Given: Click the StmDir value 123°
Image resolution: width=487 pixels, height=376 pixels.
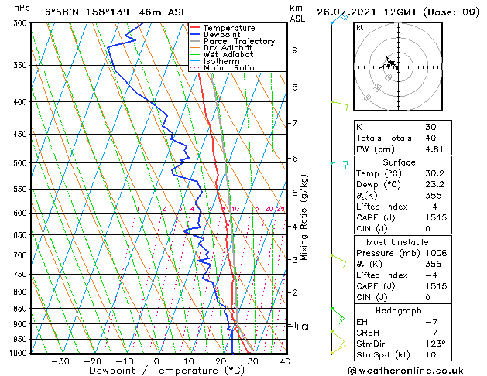Looking at the screenshot, I should 435,344.
